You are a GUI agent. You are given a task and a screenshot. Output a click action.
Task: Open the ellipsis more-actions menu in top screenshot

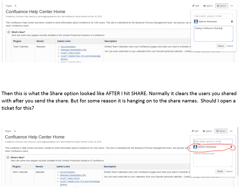[232, 6]
